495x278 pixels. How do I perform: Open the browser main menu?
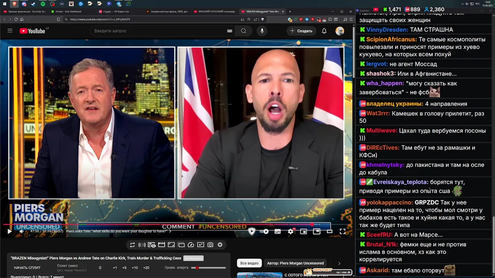point(351,19)
